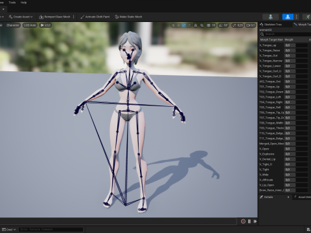The image size is (311, 233).
Task: Open the Create Asset dropdown
Action: pos(21,17)
